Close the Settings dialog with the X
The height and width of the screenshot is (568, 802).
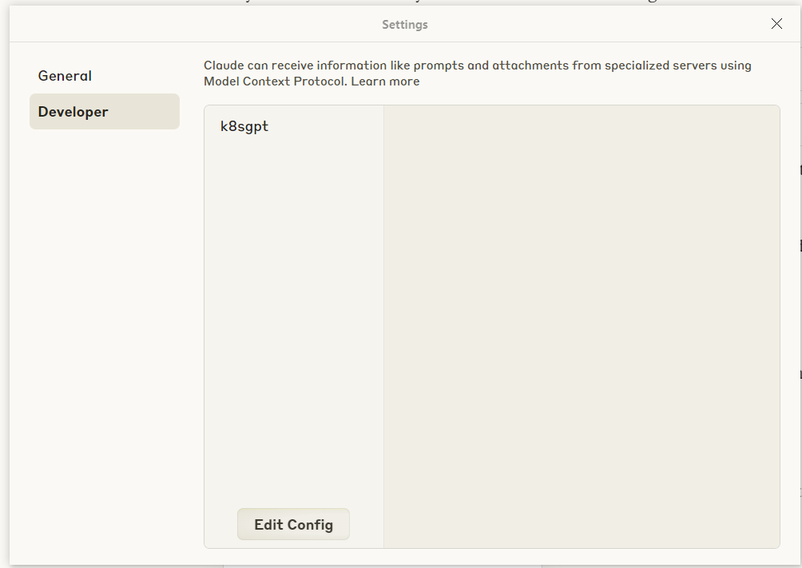click(x=776, y=24)
